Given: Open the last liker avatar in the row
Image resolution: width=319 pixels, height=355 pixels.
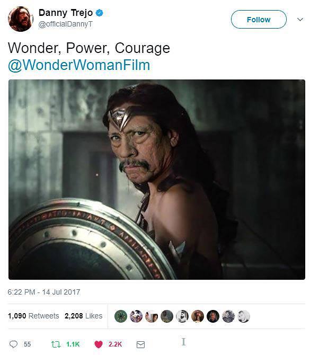Looking at the screenshot, I should [244, 316].
